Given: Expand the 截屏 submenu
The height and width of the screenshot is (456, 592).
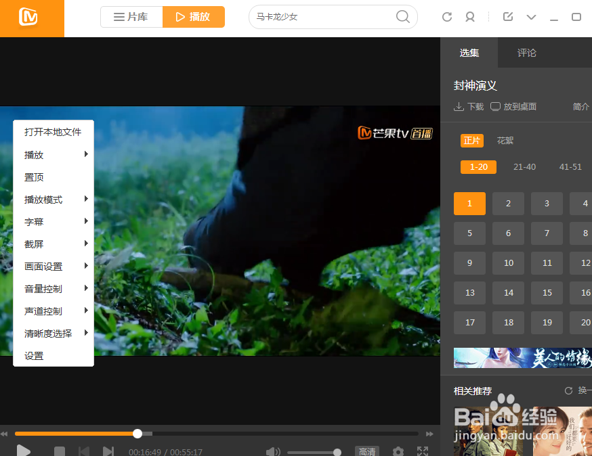Looking at the screenshot, I should coord(54,244).
